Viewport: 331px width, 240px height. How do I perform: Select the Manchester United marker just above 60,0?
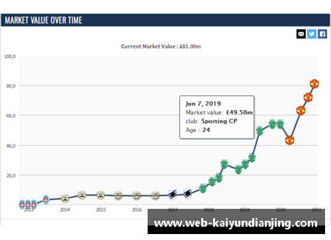[301, 111]
